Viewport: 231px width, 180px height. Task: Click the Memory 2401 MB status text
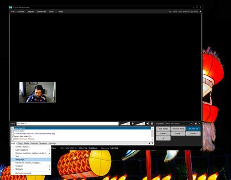(x=110, y=148)
